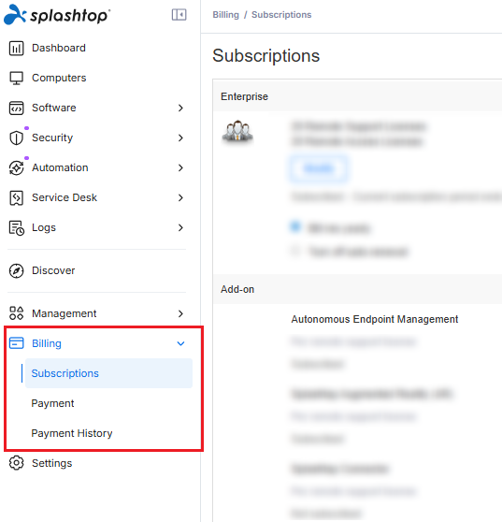Click the Autonomous Endpoint Management text
502x522 pixels.
click(375, 319)
